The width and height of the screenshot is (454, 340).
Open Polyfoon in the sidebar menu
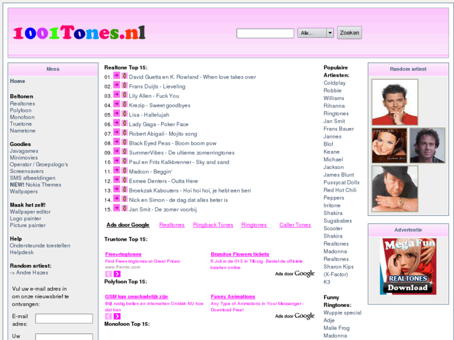(21, 110)
